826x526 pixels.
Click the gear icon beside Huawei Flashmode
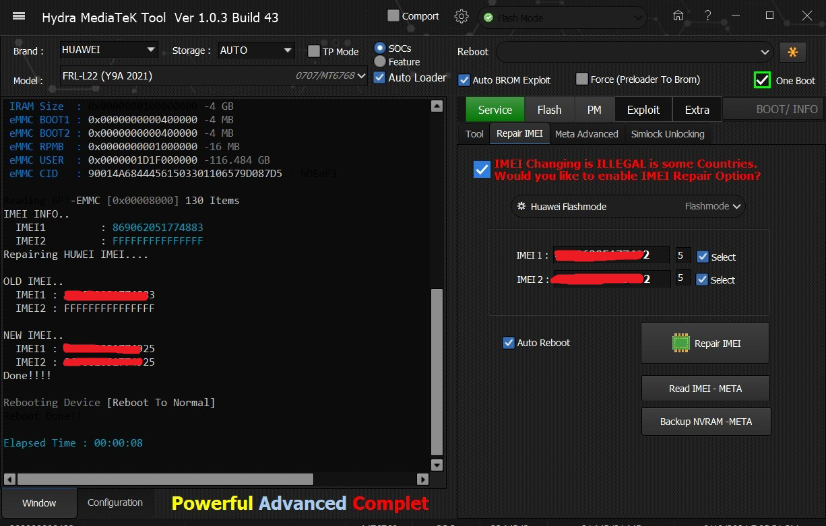pyautogui.click(x=521, y=207)
